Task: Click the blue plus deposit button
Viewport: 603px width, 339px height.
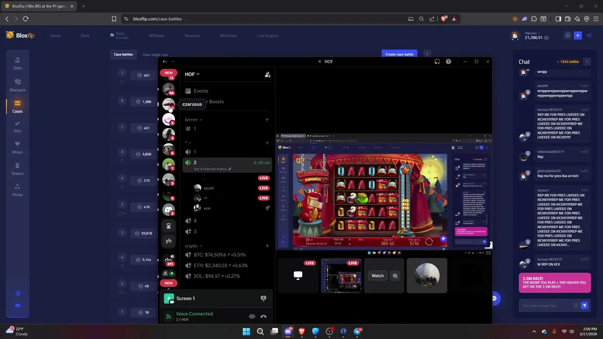Action: (x=578, y=35)
